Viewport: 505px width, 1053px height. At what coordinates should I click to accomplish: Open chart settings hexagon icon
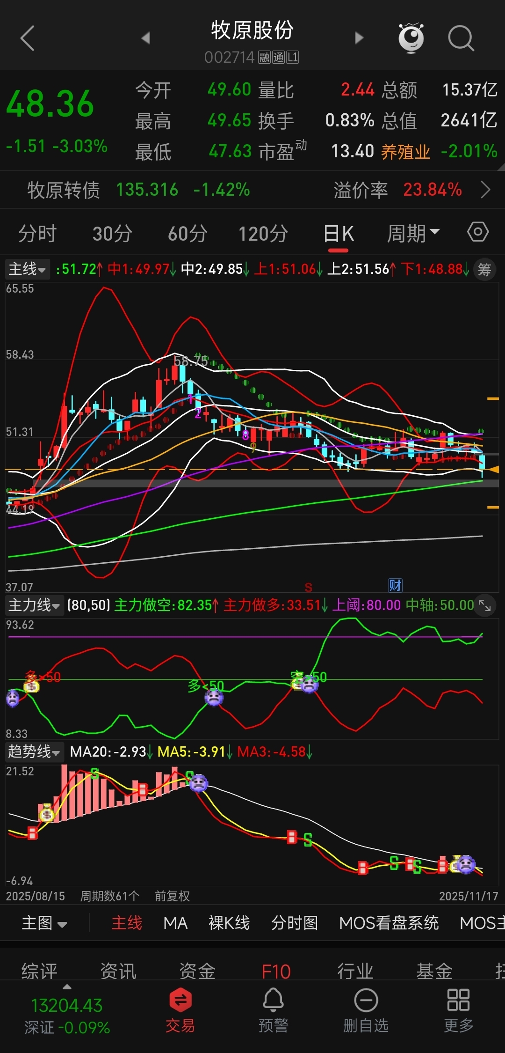[478, 232]
